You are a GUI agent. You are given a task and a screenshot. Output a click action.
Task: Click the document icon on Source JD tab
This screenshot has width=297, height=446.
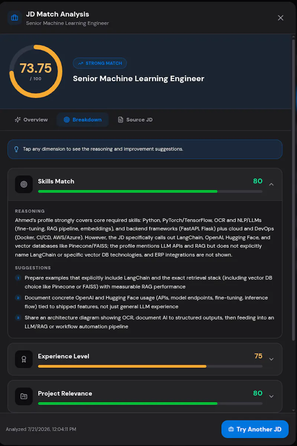(x=121, y=120)
